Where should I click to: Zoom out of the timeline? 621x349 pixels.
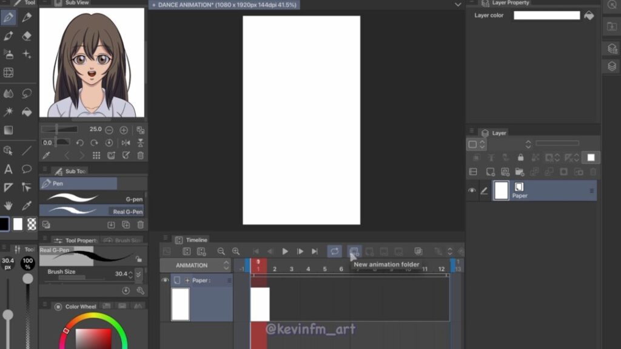click(221, 251)
